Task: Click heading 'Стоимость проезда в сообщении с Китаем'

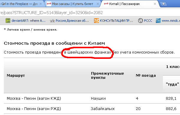Action: point(55,43)
